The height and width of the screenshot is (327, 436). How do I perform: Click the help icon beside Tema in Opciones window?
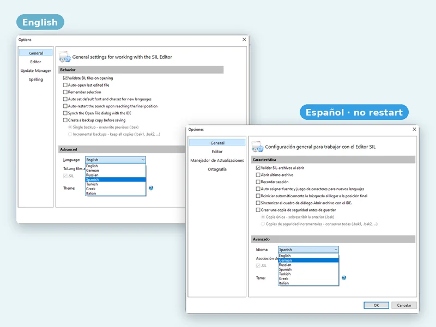point(344,278)
